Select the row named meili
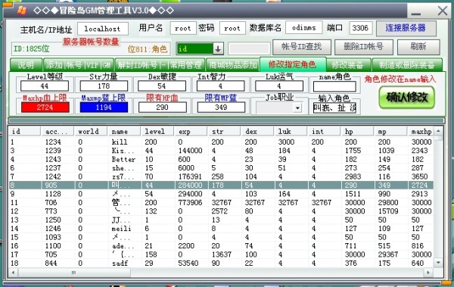The width and height of the screenshot is (454, 287). pyautogui.click(x=221, y=229)
